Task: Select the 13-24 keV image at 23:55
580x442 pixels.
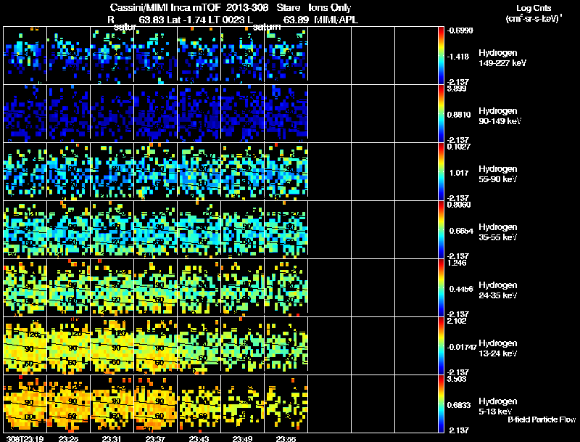Action: 286,346
